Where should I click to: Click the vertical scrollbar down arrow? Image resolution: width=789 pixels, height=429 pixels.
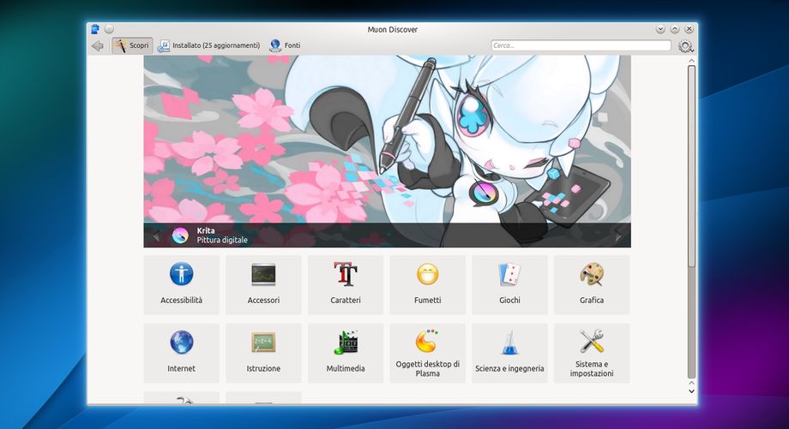(692, 390)
